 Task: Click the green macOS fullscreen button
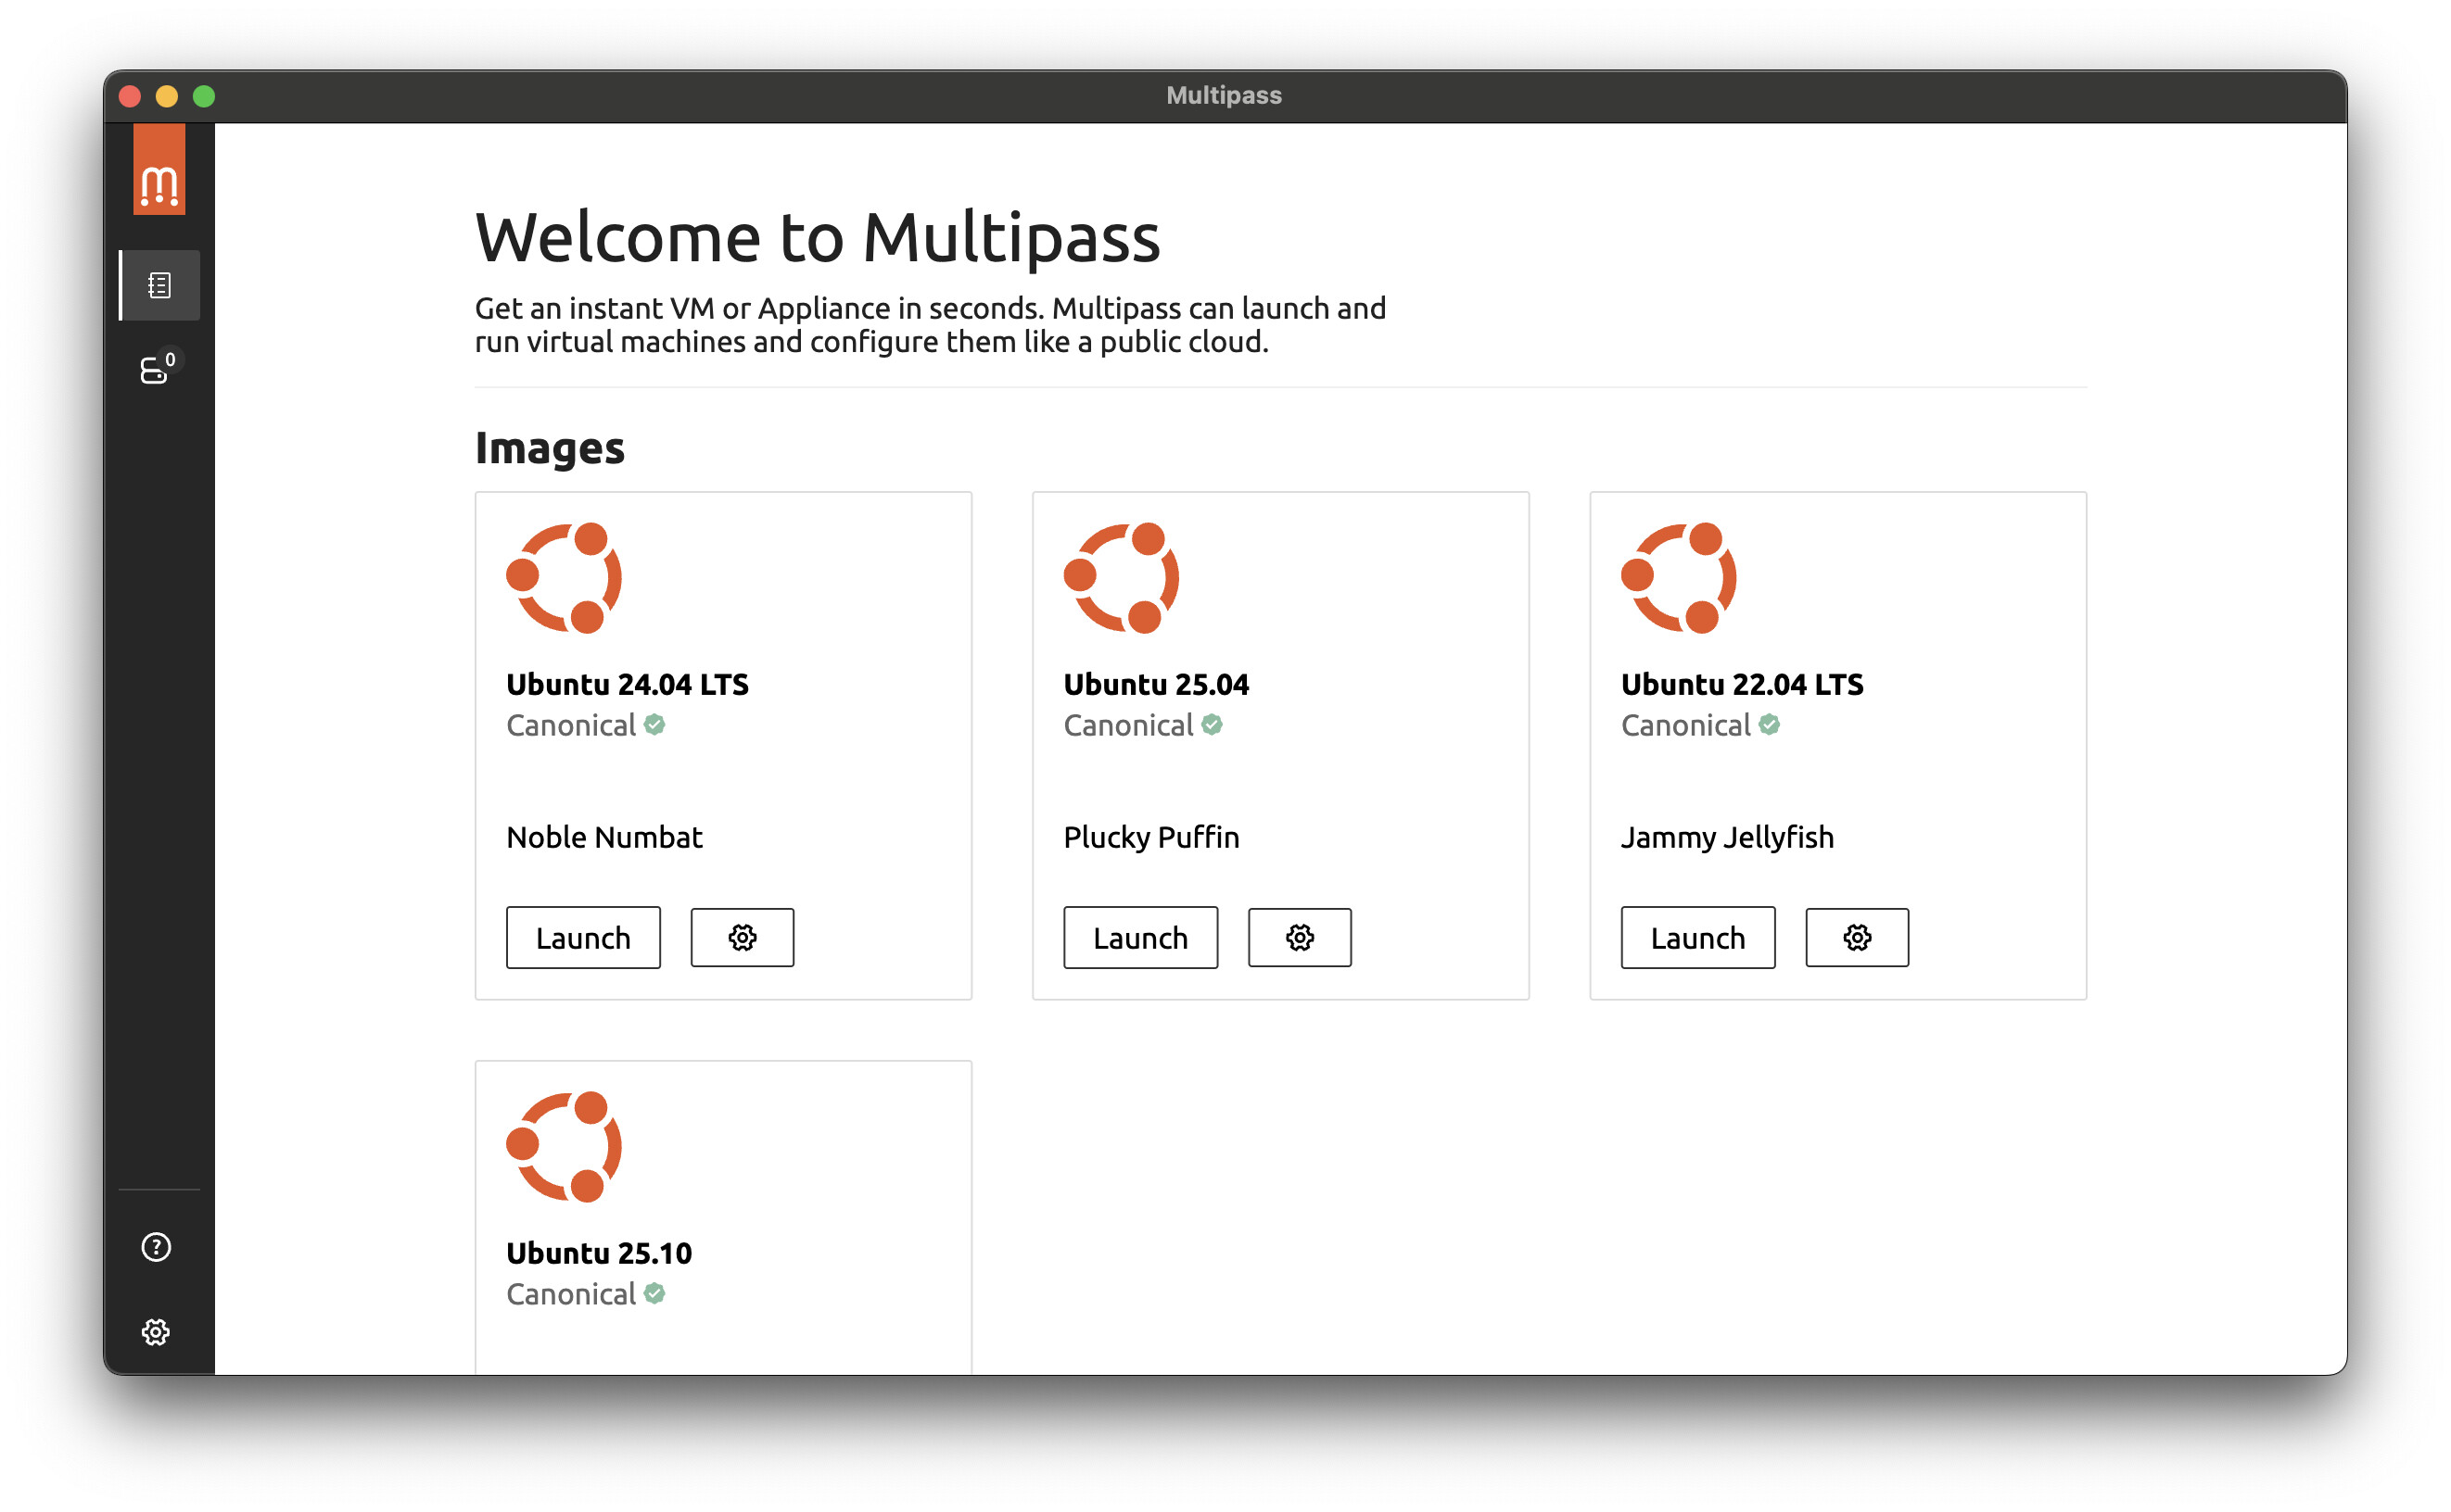pos(204,96)
